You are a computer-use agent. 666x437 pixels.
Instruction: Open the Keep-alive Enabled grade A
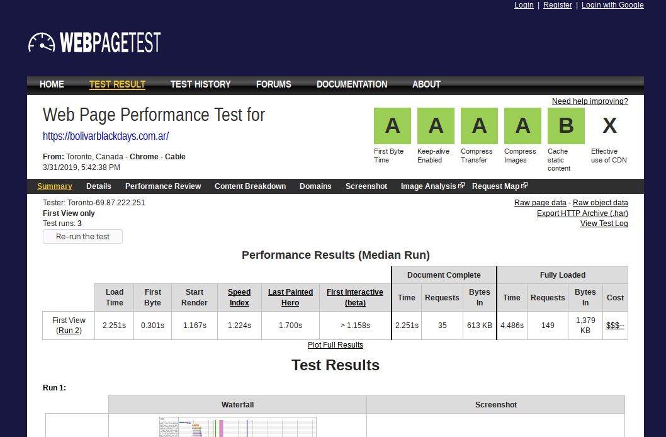click(x=436, y=126)
